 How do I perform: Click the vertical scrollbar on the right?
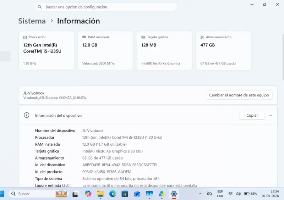[x=283, y=56]
